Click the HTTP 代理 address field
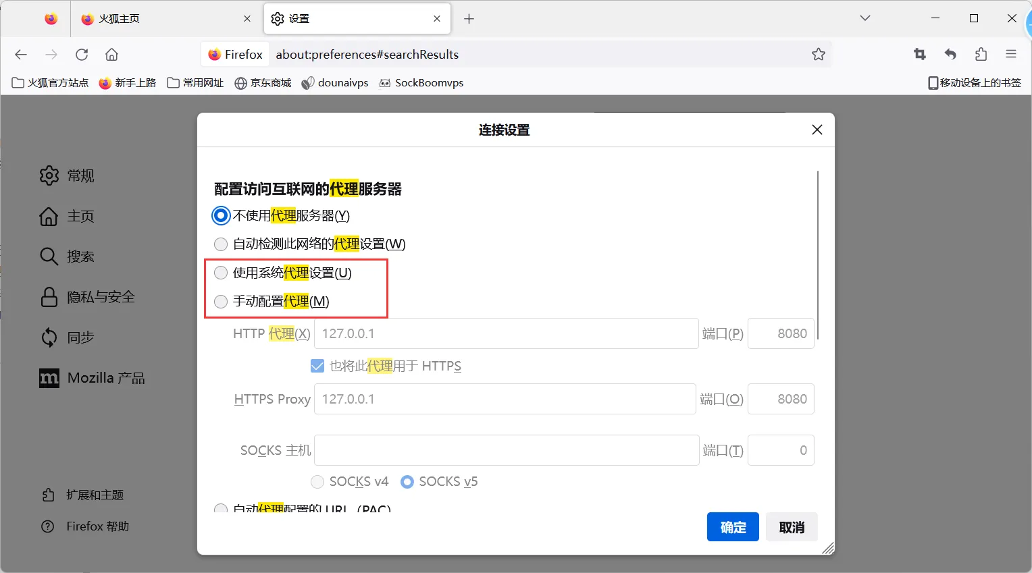This screenshot has width=1032, height=573. [506, 333]
